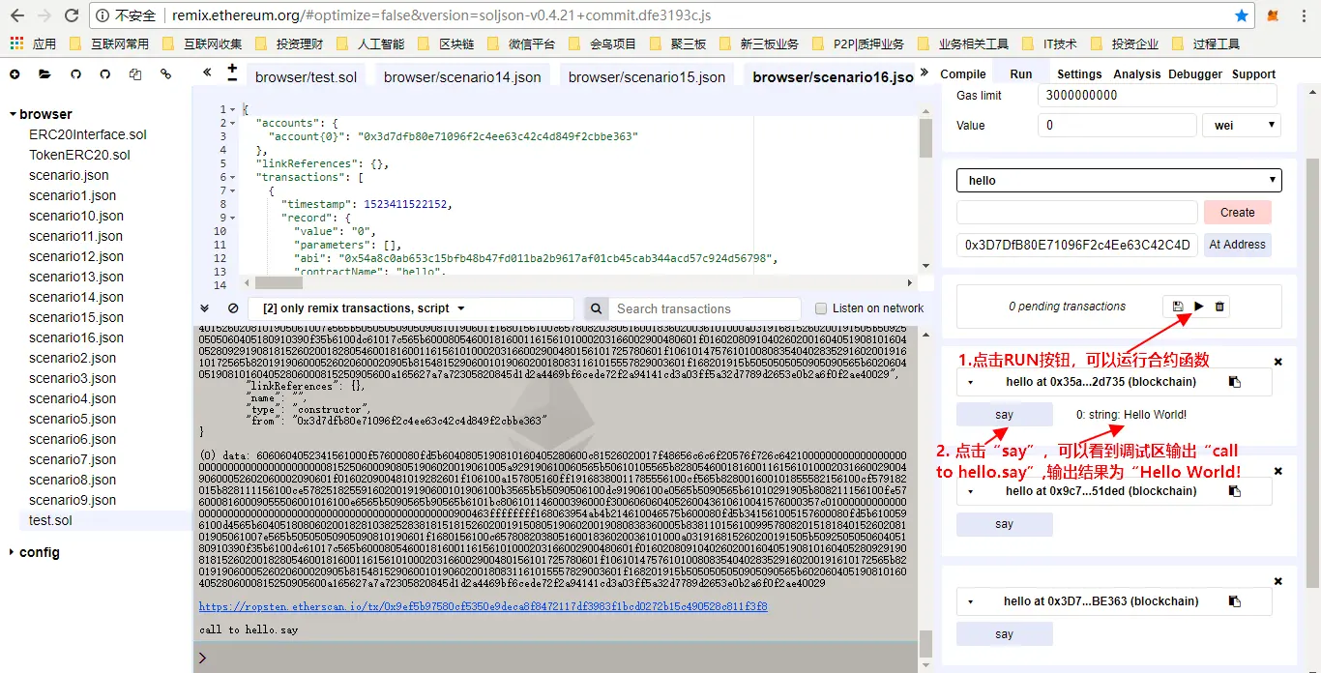Create a new file in browser storage
This screenshot has width=1321, height=673.
(15, 74)
